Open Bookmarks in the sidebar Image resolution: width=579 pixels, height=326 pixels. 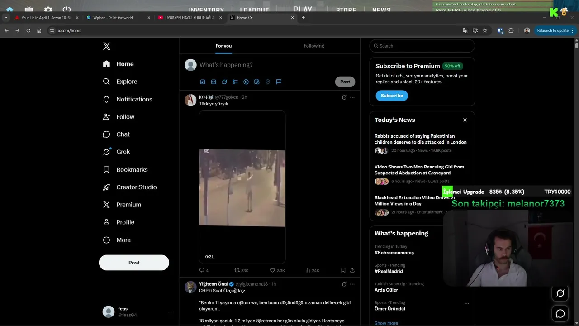coord(125,169)
